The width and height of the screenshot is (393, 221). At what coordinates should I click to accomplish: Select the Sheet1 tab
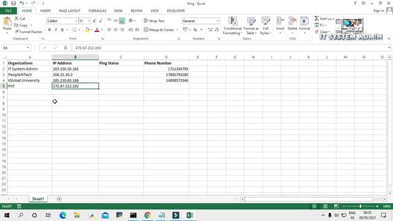(x=38, y=199)
